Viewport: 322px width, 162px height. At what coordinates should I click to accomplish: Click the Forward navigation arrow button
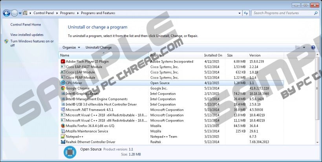pyautogui.click(x=15, y=13)
